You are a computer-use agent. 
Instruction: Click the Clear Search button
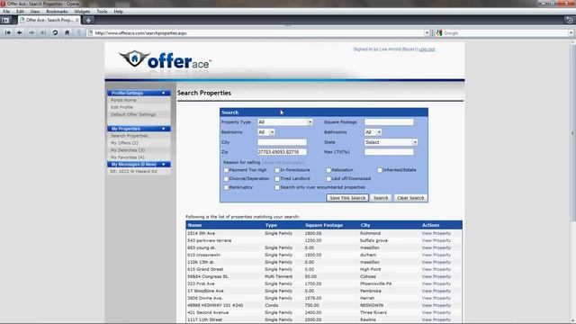(410, 198)
